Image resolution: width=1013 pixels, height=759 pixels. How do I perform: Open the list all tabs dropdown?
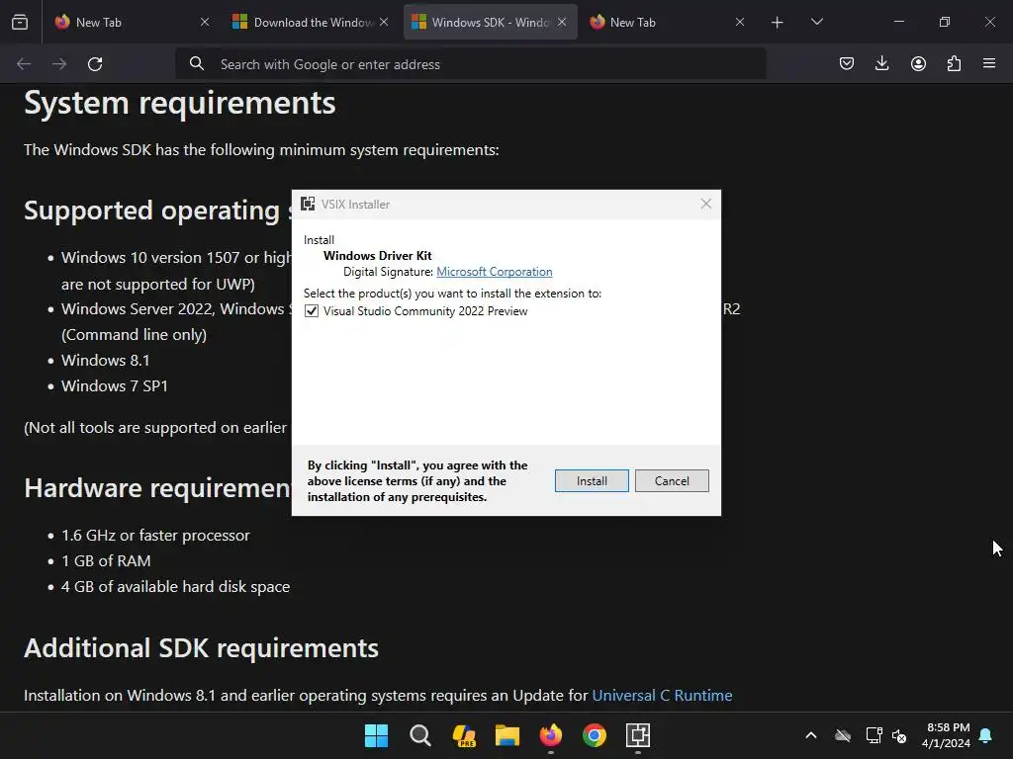(816, 22)
